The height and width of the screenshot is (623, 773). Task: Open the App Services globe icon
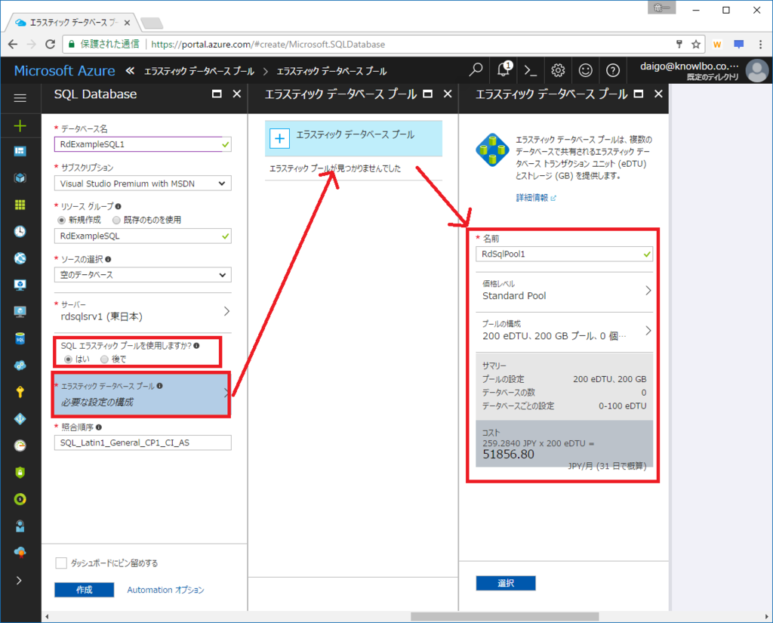[x=20, y=258]
